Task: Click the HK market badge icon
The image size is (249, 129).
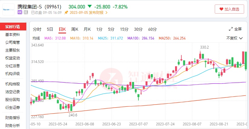Action: tap(20, 12)
